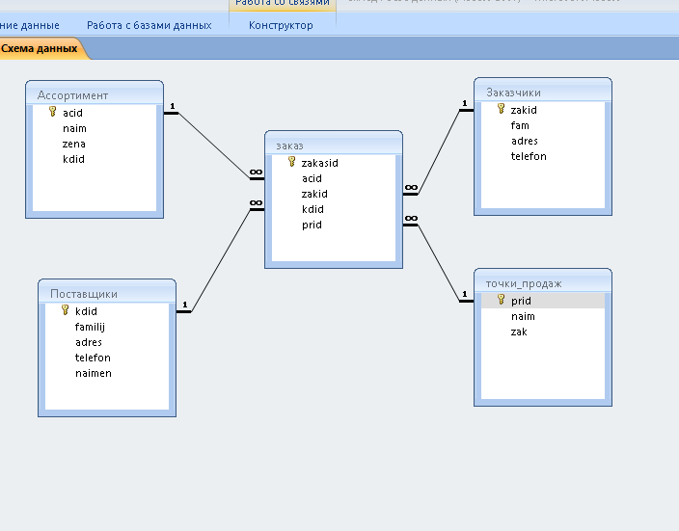The width and height of the screenshot is (679, 531).
Task: Select the zakasid field in заказ table
Action: coord(334,163)
